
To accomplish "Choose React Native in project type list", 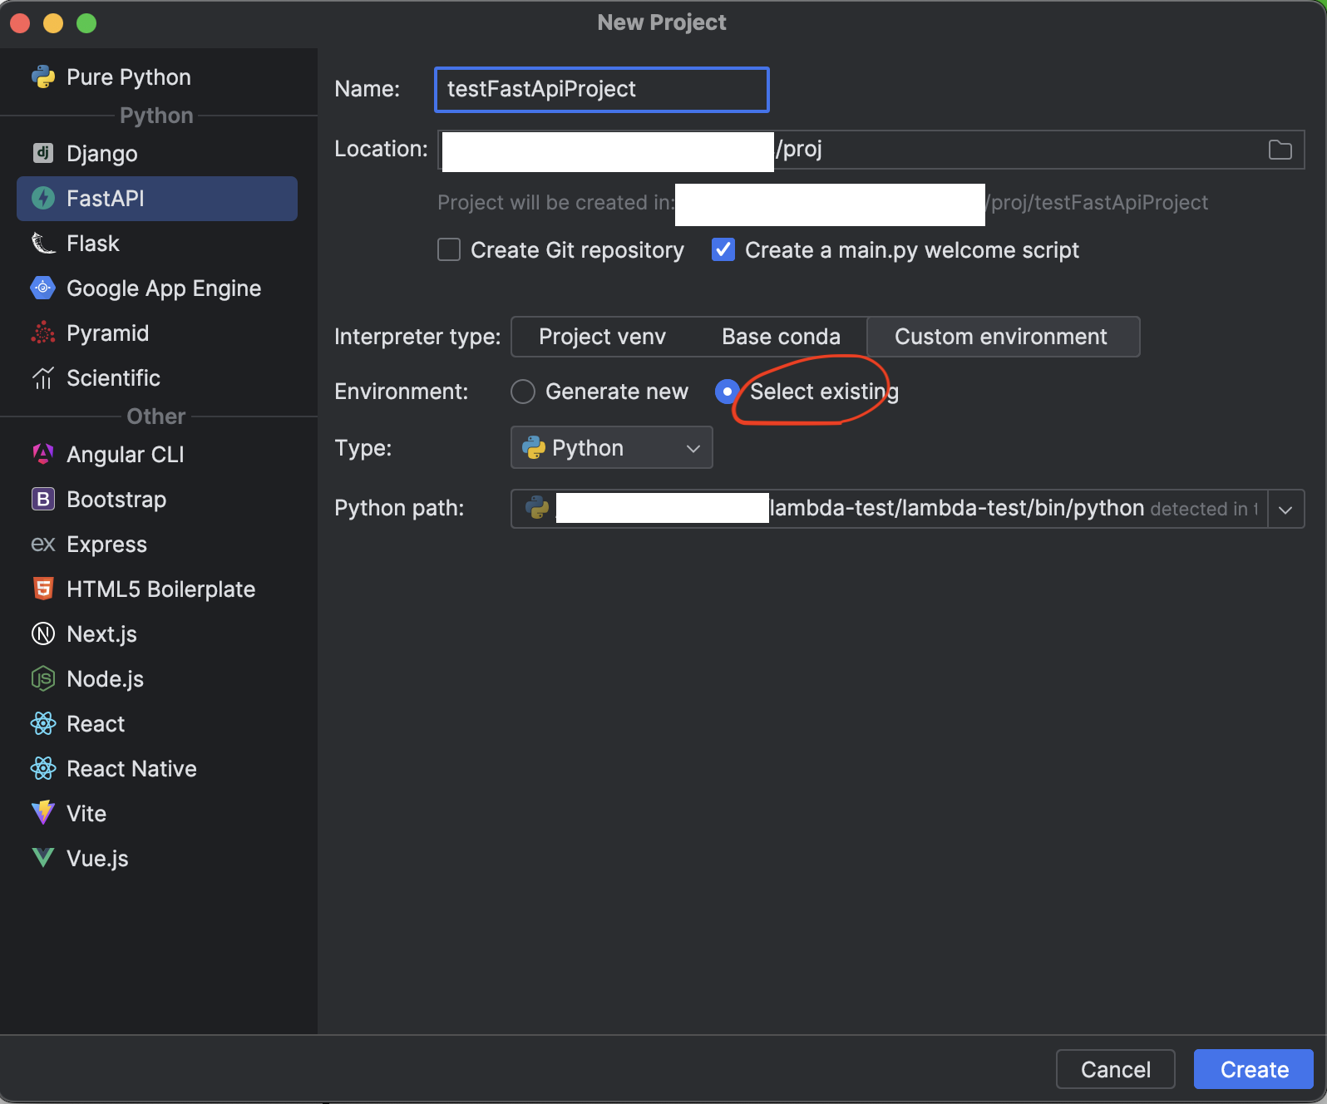I will click(x=157, y=769).
